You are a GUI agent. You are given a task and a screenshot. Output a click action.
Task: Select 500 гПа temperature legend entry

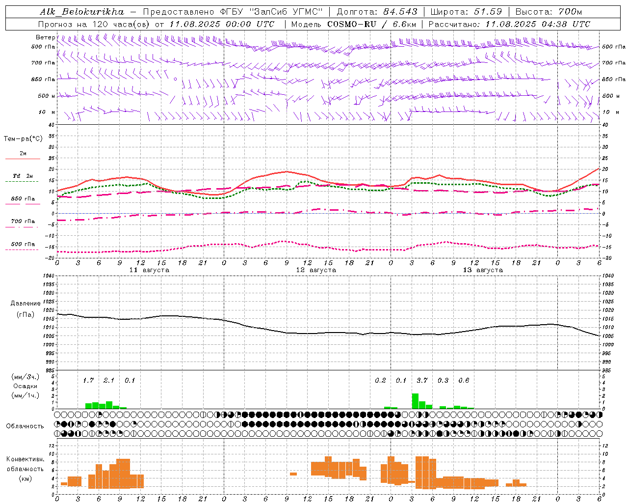point(23,244)
